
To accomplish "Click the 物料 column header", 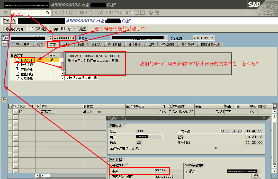I will pos(62,106).
